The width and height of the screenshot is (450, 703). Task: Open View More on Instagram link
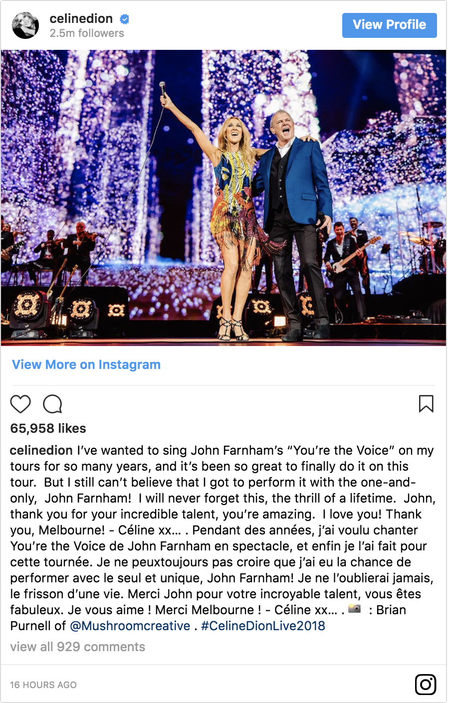tap(86, 364)
